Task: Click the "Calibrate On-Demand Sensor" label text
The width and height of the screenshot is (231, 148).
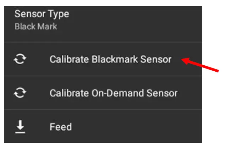Action: 113,93
